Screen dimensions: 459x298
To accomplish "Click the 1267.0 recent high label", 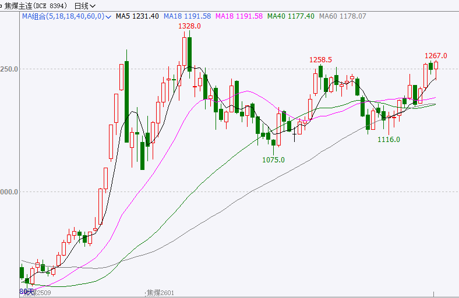I will coord(435,56).
